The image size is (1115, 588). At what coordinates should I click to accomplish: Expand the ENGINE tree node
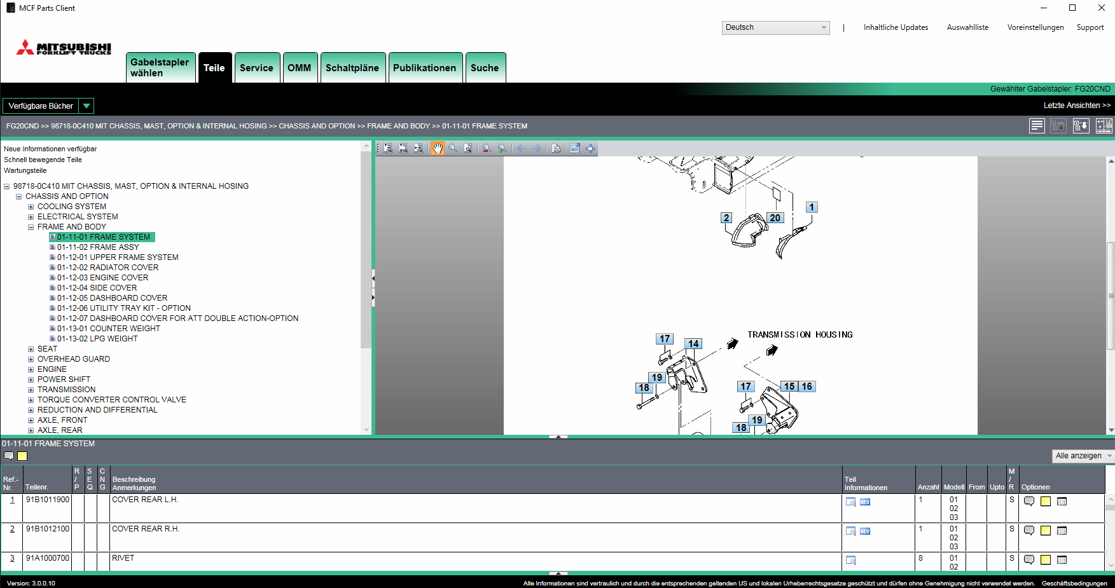pos(31,369)
